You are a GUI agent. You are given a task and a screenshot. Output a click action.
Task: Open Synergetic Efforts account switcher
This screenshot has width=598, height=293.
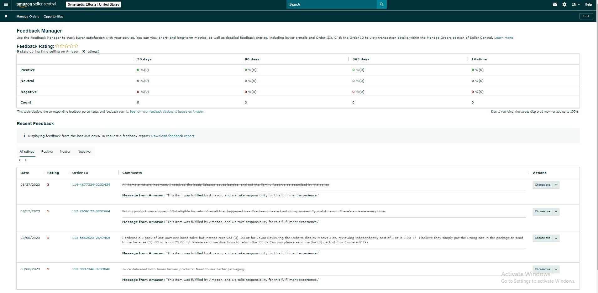[93, 4]
